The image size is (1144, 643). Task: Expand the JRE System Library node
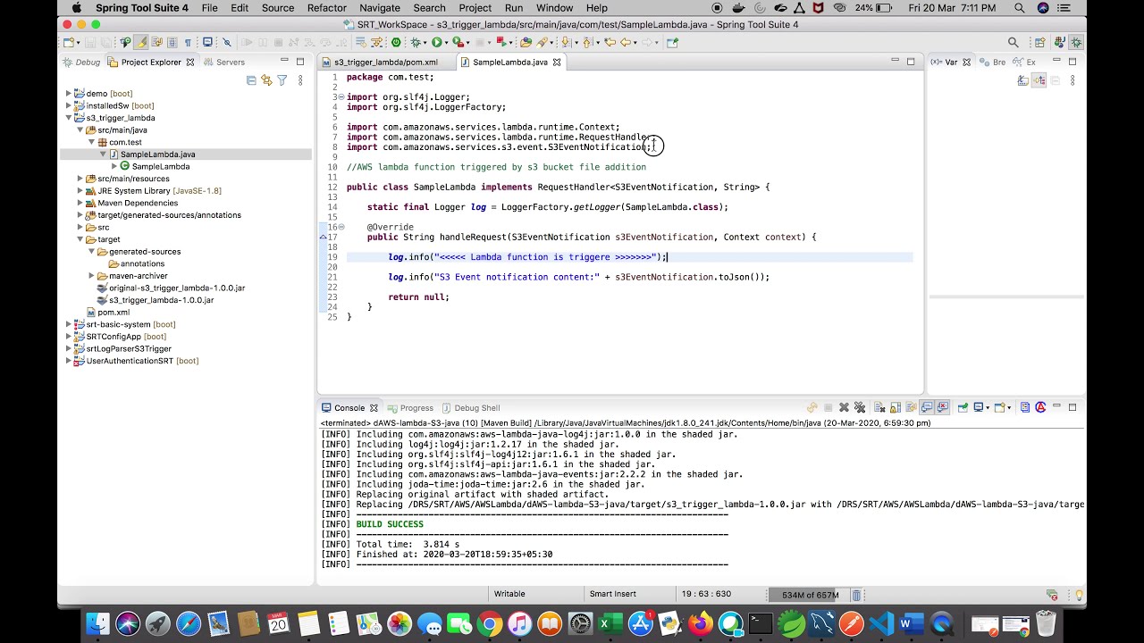[x=80, y=190]
